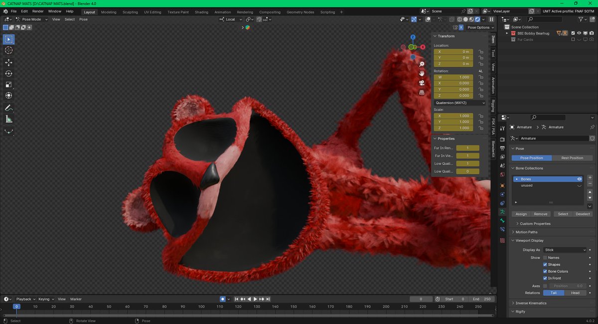Select the Annotate pencil tool
This screenshot has width=598, height=324.
[x=9, y=108]
